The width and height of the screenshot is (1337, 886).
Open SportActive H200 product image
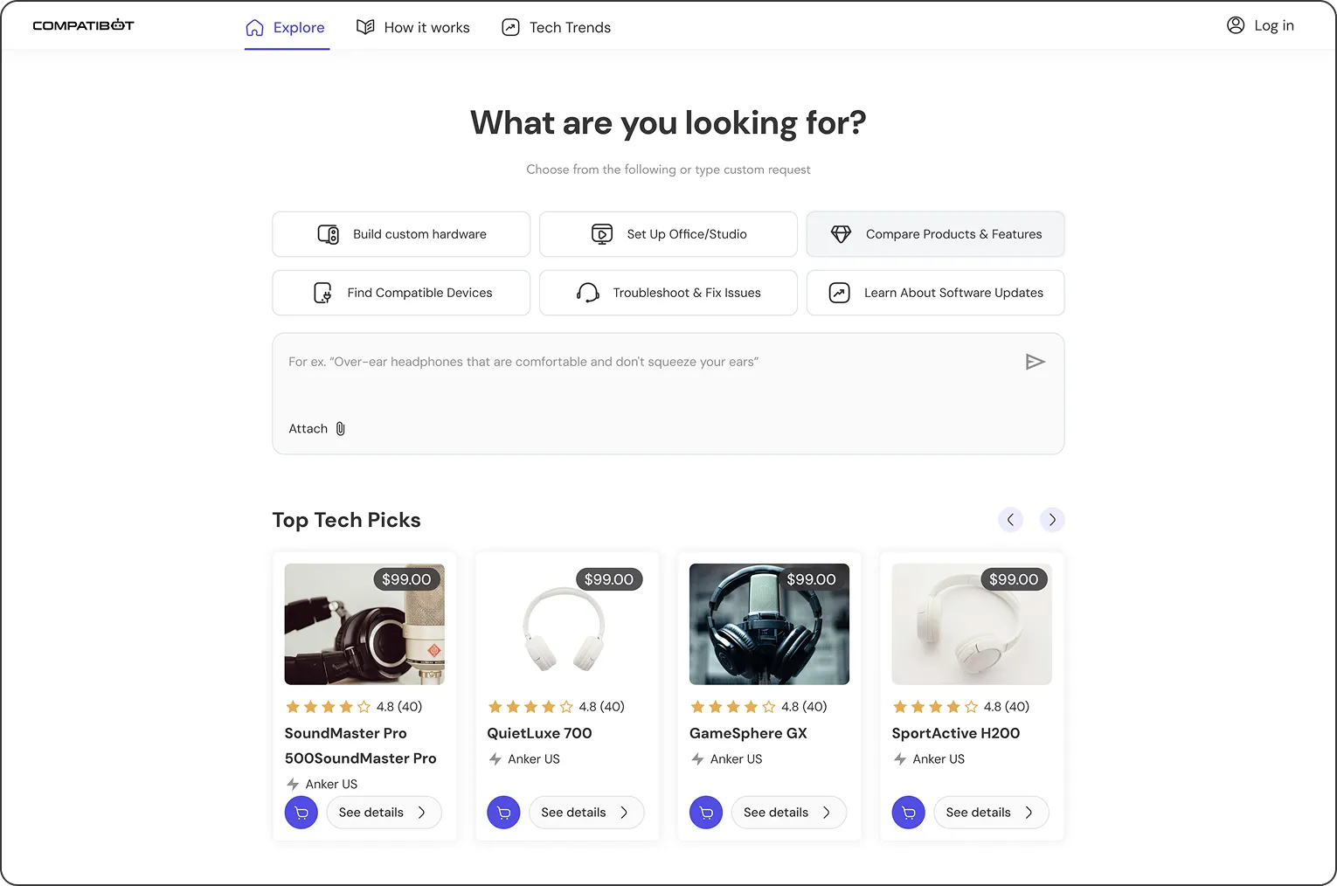[x=972, y=624]
